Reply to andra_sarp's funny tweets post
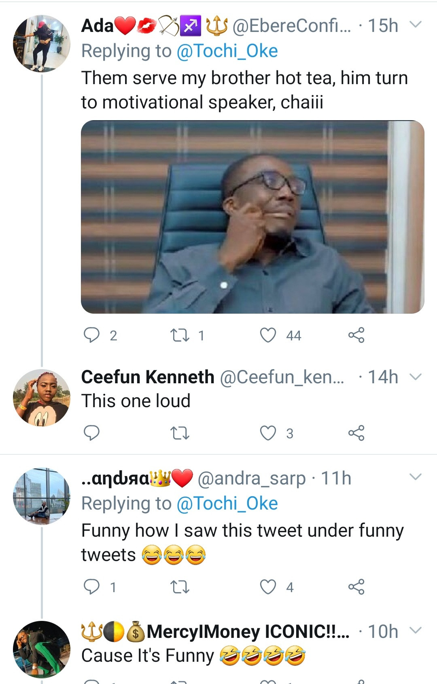Viewport: 437px width, 684px height. click(91, 587)
